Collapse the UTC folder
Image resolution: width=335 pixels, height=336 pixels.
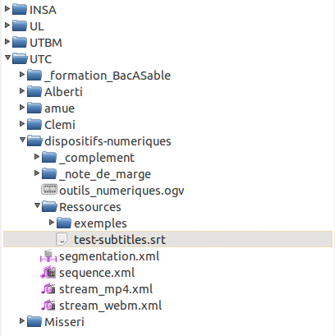(x=7, y=58)
